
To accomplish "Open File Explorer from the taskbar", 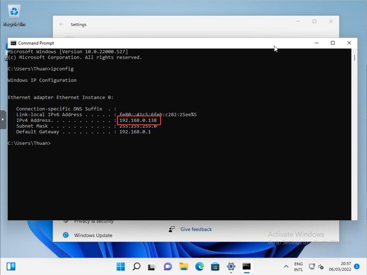I will click(184, 266).
